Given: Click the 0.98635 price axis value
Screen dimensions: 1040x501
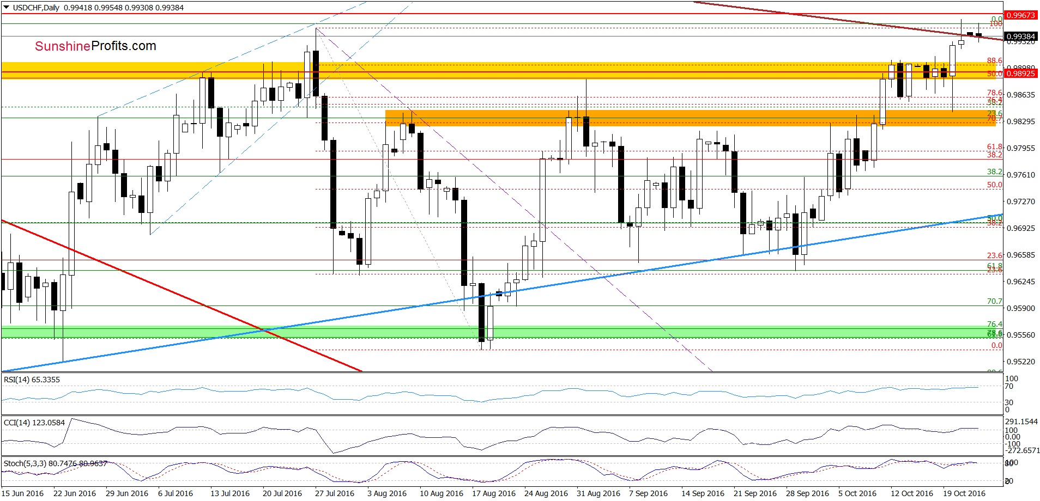Looking at the screenshot, I should [1020, 95].
